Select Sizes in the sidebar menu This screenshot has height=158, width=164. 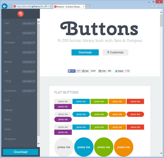pos(8,129)
